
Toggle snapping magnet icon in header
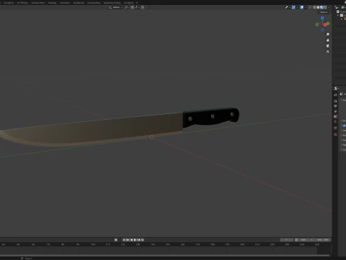133,7
